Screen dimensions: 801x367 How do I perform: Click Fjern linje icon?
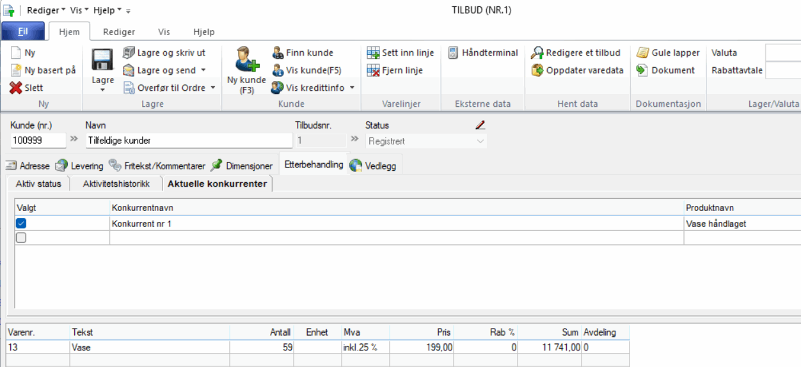373,70
